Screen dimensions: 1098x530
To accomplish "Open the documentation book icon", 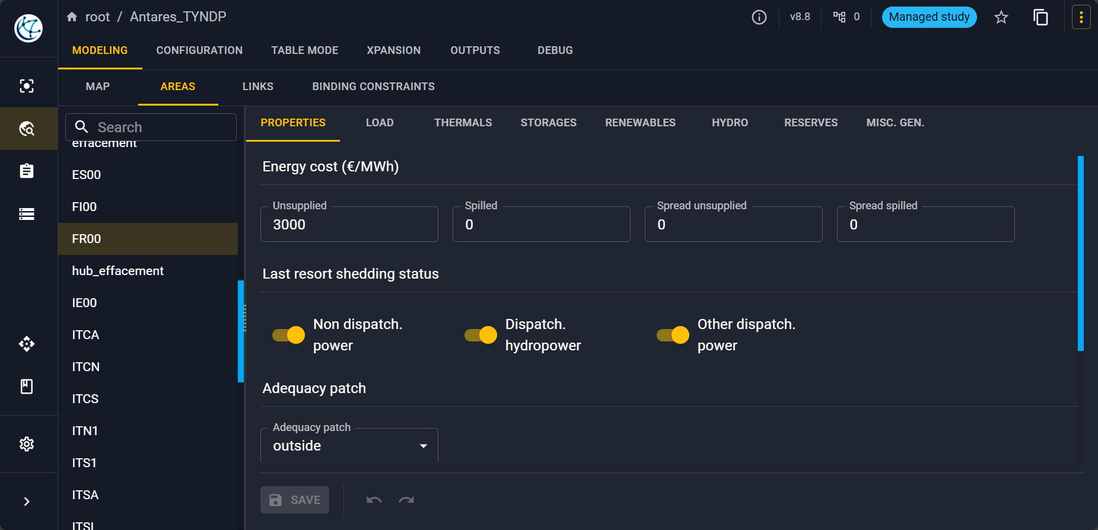I will click(27, 387).
